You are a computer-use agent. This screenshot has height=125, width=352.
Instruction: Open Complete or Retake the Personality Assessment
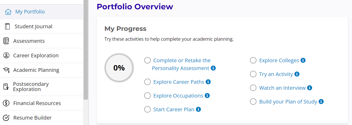[182, 64]
